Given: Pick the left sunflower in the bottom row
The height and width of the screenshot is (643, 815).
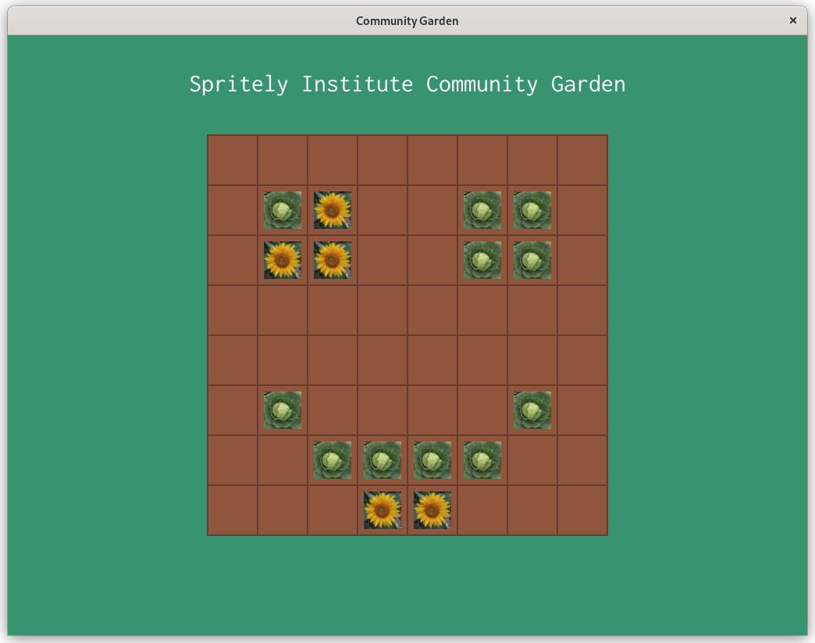Looking at the screenshot, I should click(x=383, y=510).
